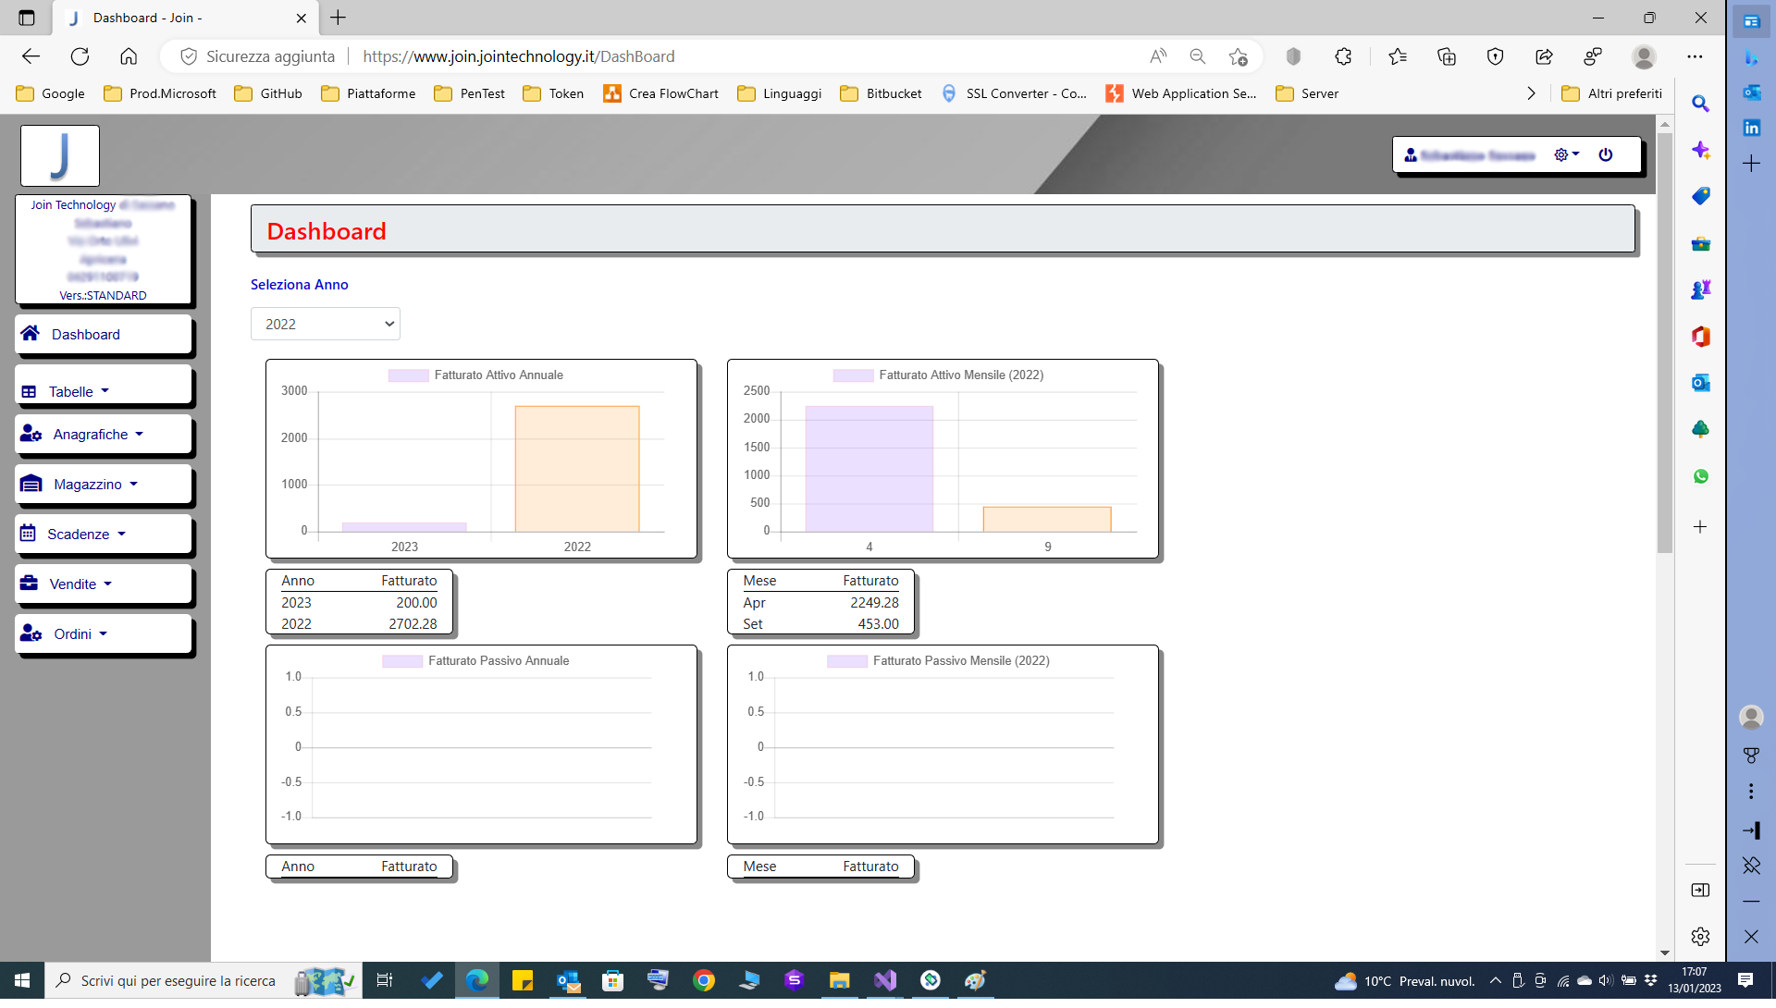
Task: Open the share page icon
Action: coord(1544,56)
